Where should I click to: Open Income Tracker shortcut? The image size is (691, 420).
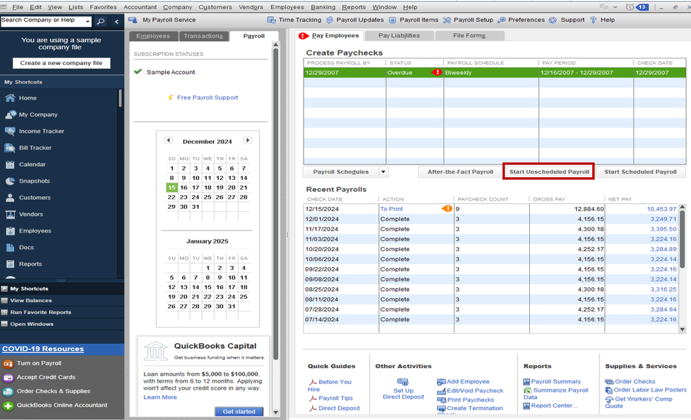[x=42, y=131]
